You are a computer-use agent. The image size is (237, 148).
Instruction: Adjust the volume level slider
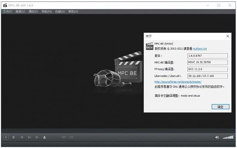228,137
